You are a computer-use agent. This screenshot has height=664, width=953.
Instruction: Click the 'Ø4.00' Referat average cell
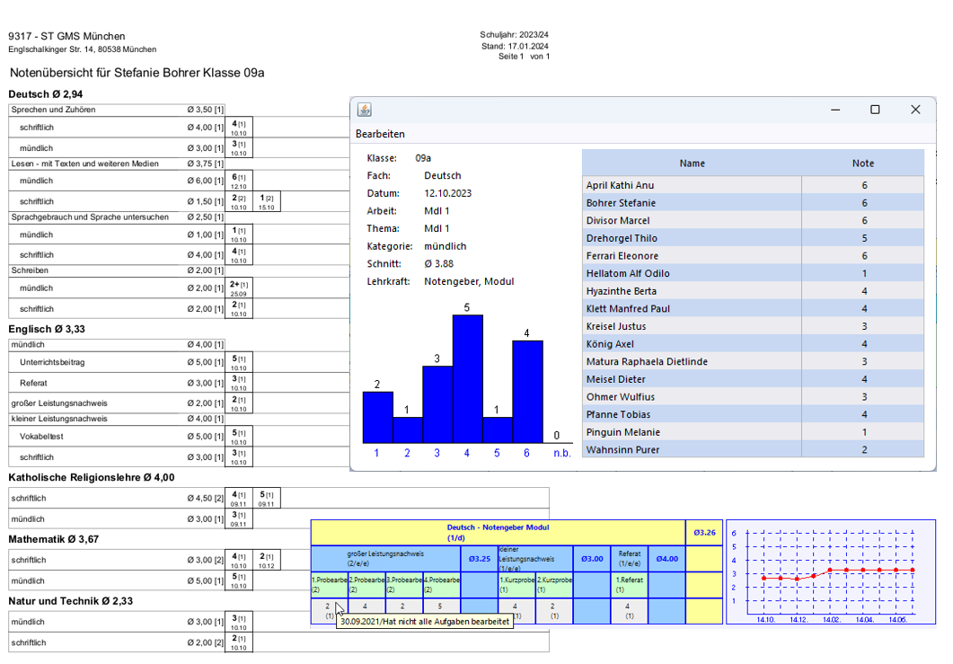pyautogui.click(x=666, y=559)
